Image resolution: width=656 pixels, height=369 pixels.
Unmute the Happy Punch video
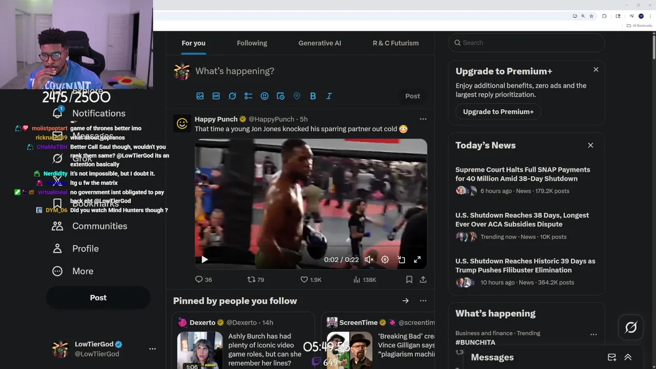(x=368, y=259)
